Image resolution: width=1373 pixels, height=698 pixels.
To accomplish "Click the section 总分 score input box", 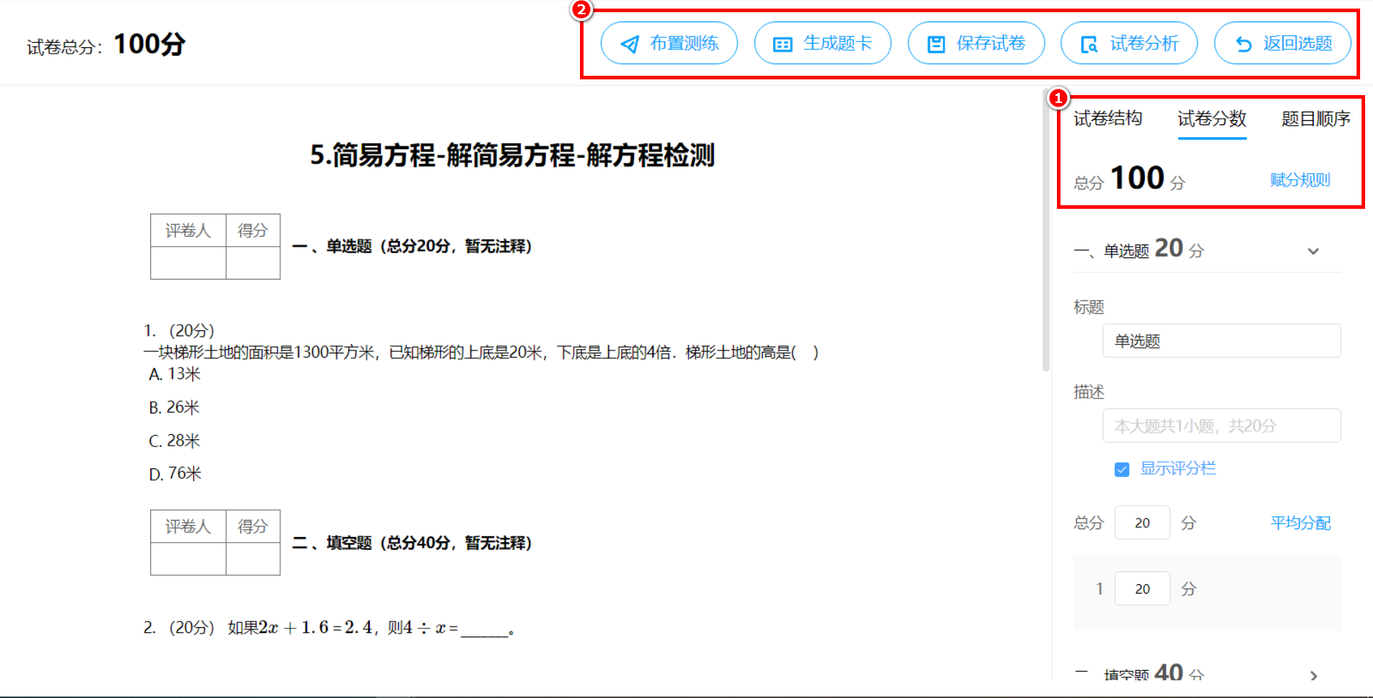I will (x=1142, y=523).
